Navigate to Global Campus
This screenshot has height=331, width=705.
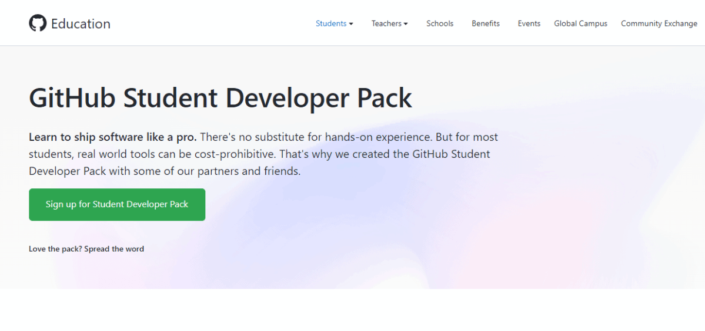pos(580,23)
